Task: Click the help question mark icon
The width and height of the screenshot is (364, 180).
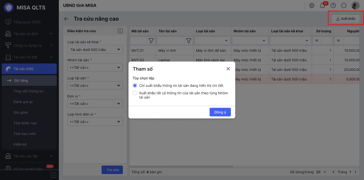Action: coord(333,5)
